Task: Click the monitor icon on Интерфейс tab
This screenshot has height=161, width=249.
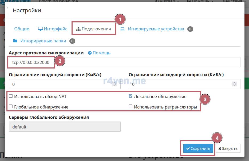Action: pyautogui.click(x=40, y=29)
